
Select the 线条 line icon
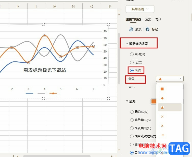131,29
